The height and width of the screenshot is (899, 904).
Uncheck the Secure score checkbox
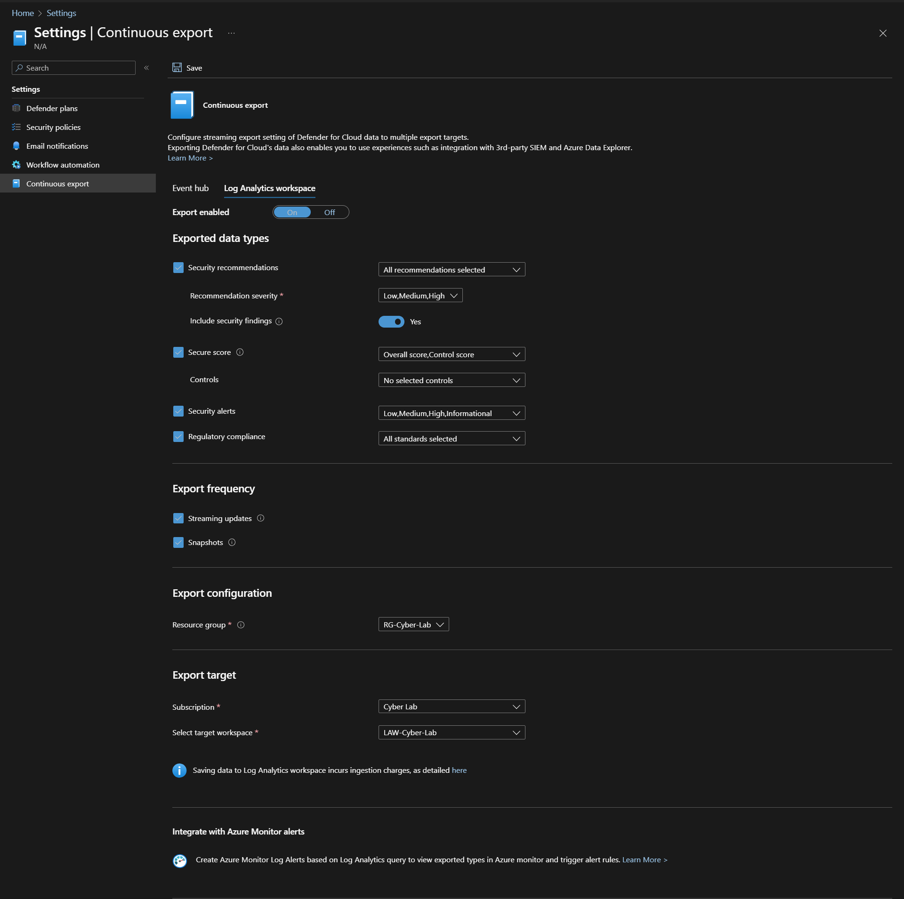point(178,353)
